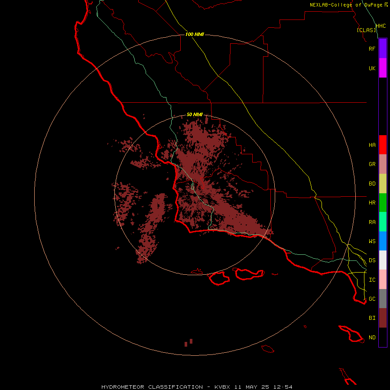Click the magenta UK color swatch
This screenshot has width=390, height=390.
pyautogui.click(x=383, y=68)
